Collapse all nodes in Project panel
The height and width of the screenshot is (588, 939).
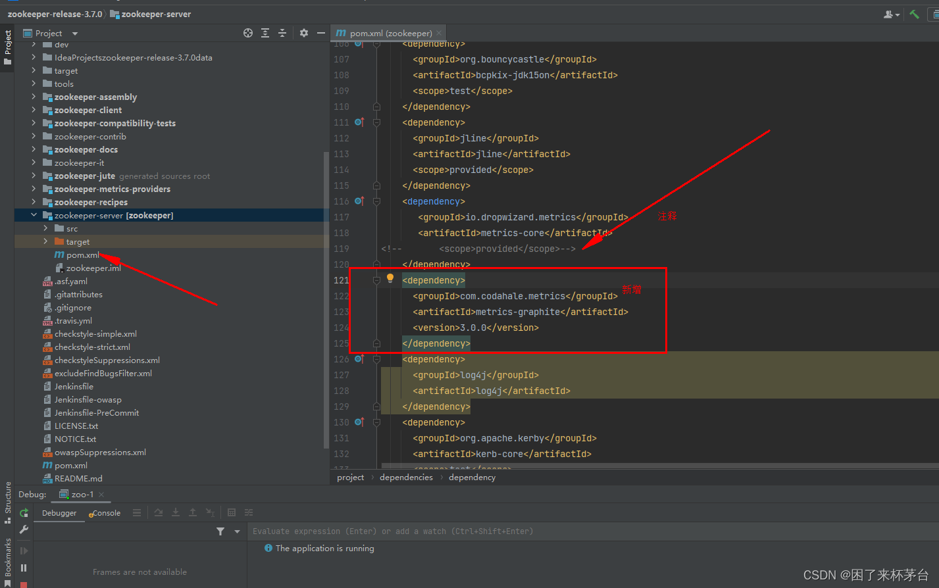[282, 33]
